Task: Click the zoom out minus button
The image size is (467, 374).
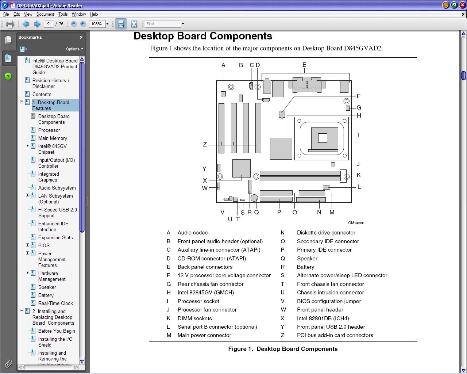Action: click(74, 24)
